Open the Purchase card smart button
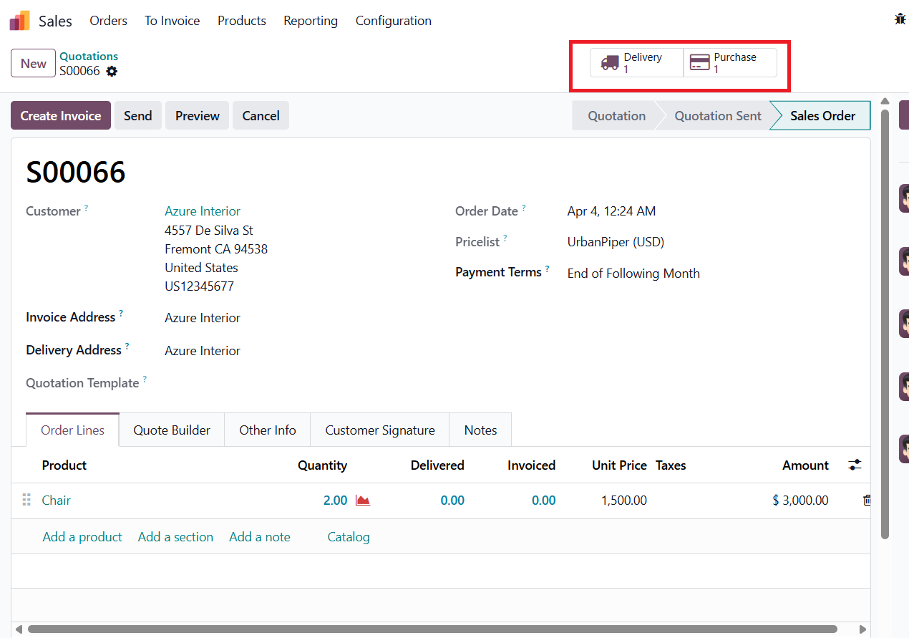Screen dimensions: 909x638 730,63
